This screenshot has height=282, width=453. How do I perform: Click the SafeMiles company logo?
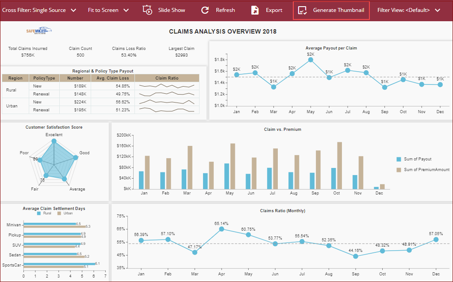point(39,31)
